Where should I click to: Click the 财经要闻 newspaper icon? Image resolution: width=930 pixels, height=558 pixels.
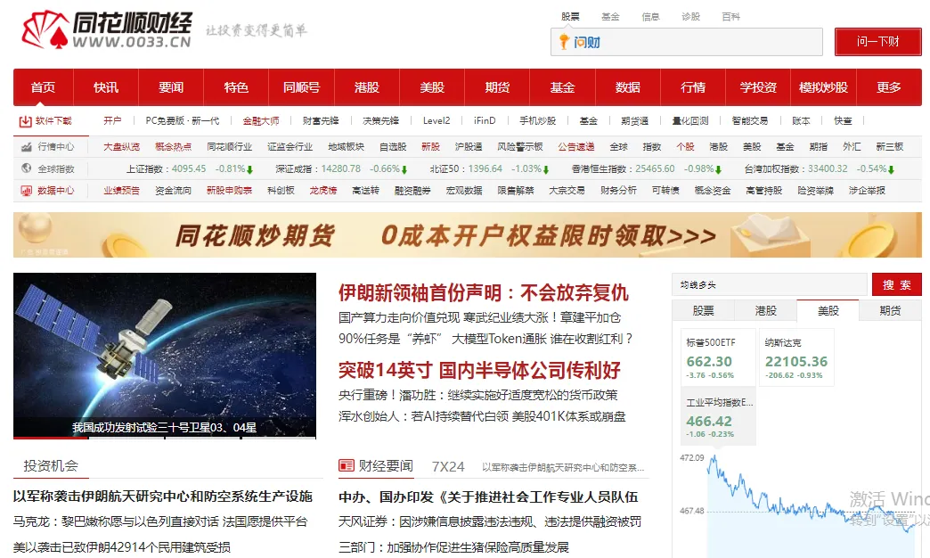pyautogui.click(x=347, y=465)
